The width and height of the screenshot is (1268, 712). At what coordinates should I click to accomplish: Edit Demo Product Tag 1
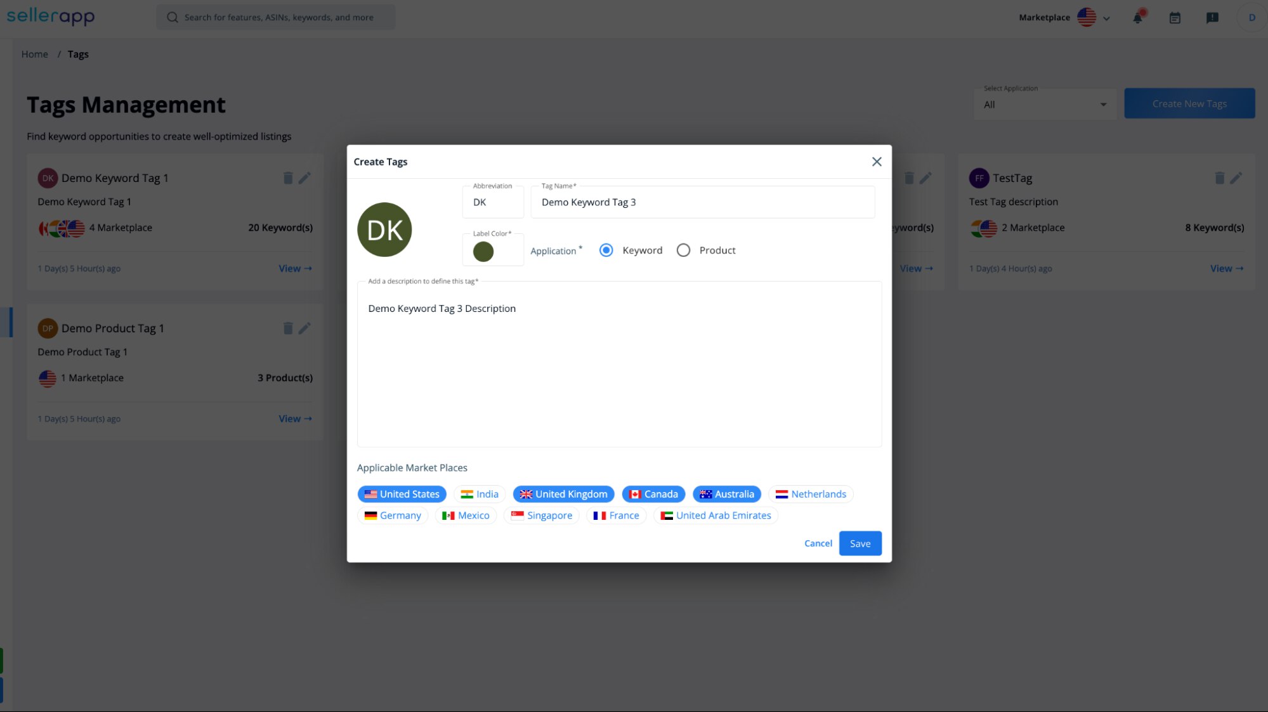(304, 328)
